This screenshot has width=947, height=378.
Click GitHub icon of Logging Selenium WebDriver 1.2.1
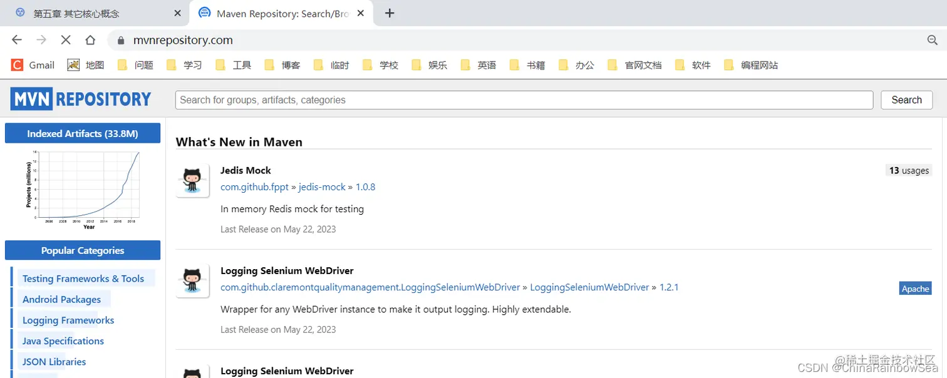pos(192,281)
